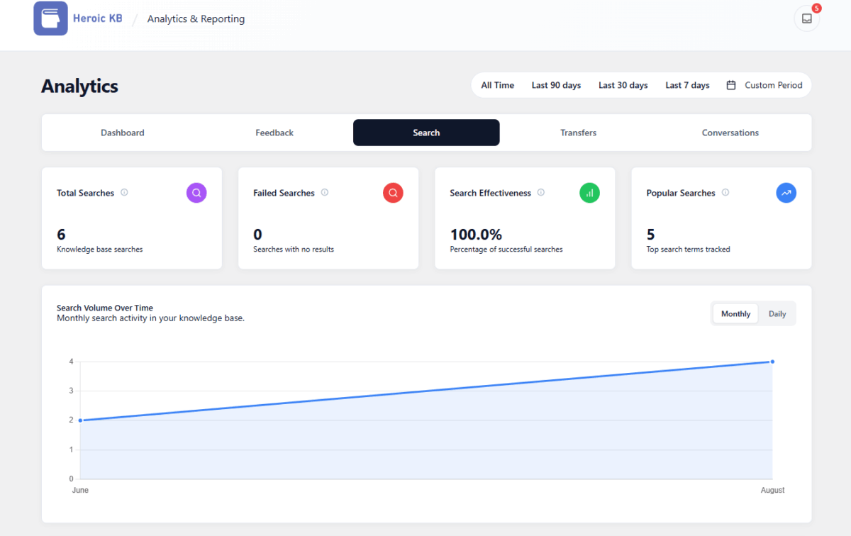The height and width of the screenshot is (536, 851).
Task: Click the info icon next to Failed Searches
Action: pos(325,192)
